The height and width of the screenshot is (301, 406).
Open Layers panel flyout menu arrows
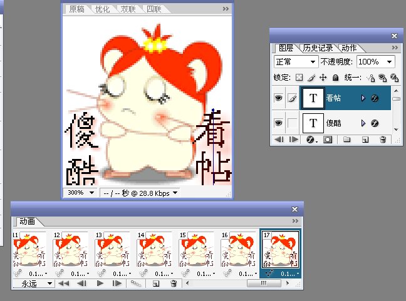(395, 48)
